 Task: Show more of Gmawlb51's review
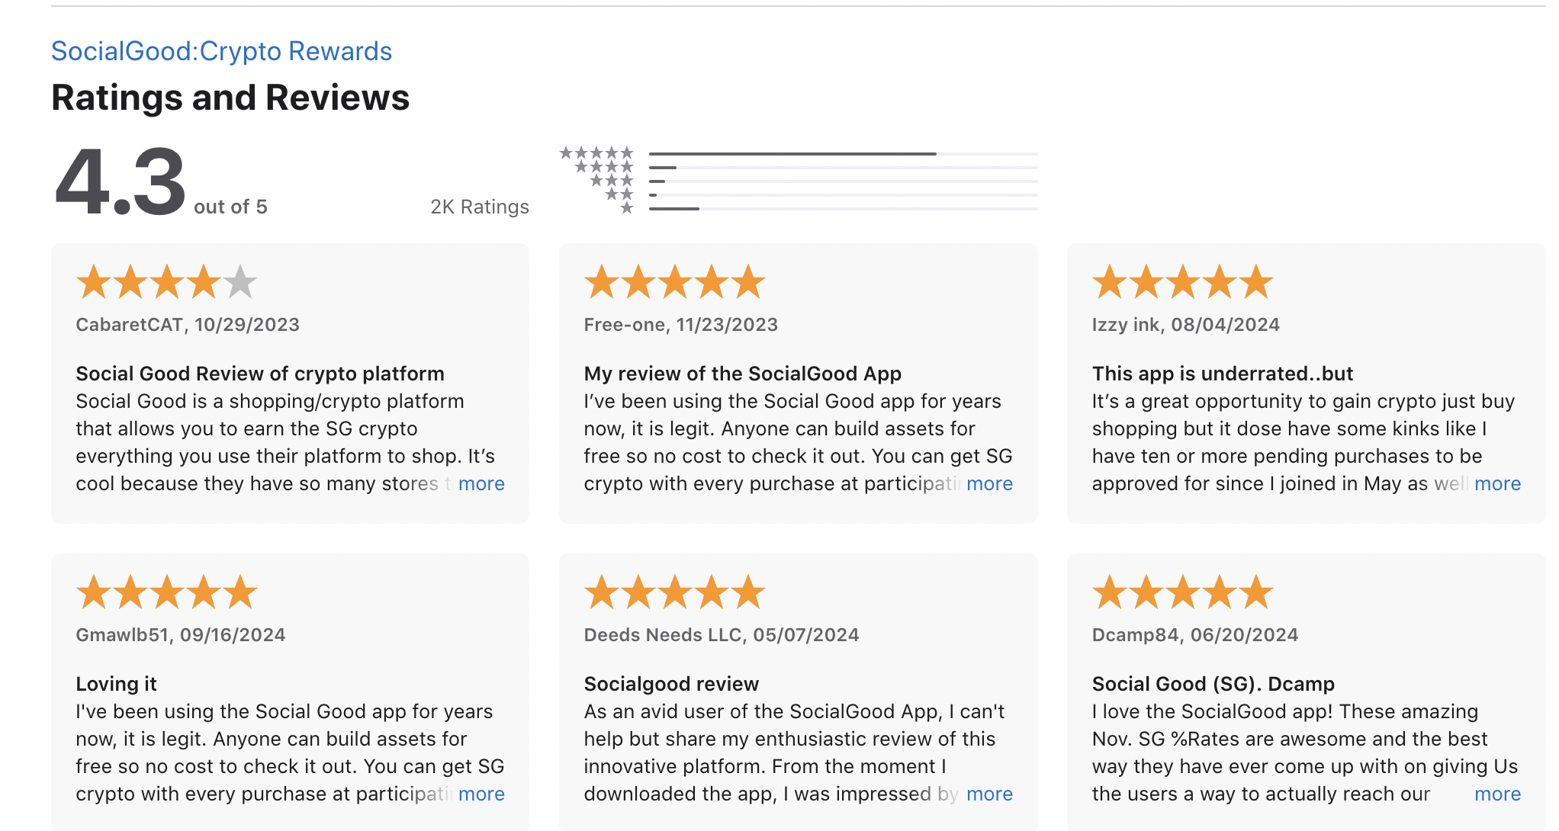(481, 794)
